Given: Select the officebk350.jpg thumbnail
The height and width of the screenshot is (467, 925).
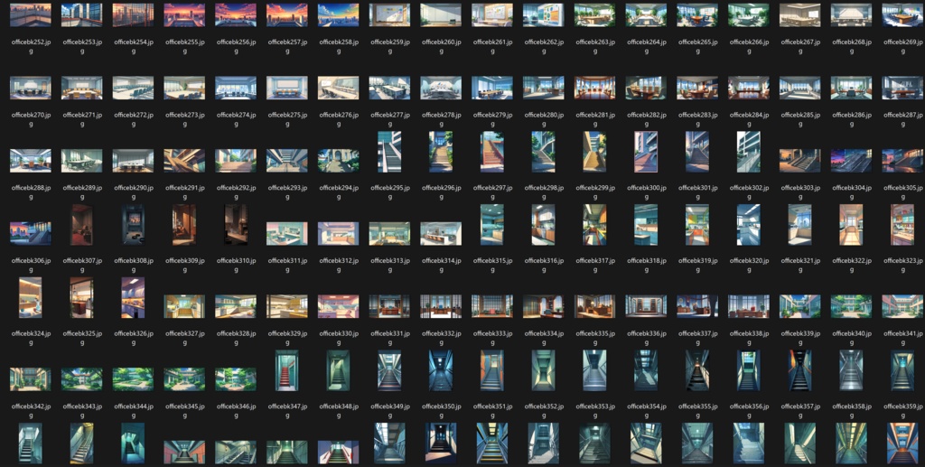Looking at the screenshot, I should [441, 370].
